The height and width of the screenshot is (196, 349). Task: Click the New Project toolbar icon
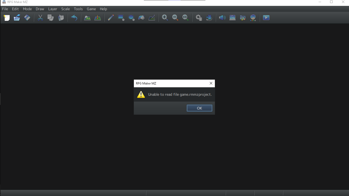7,18
